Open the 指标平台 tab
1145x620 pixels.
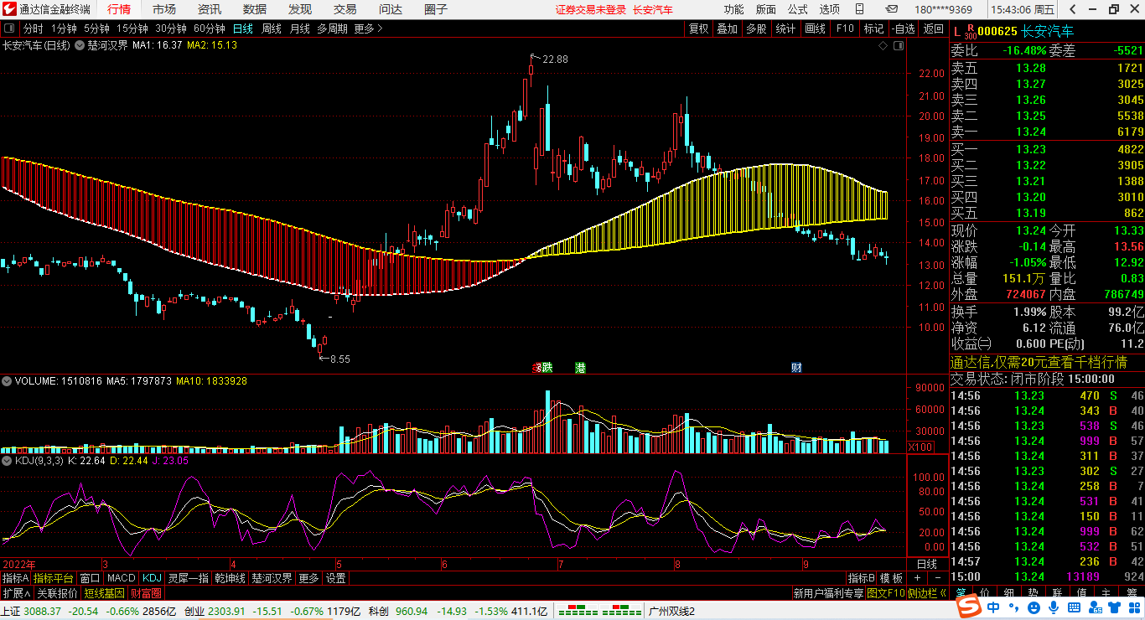pos(54,578)
